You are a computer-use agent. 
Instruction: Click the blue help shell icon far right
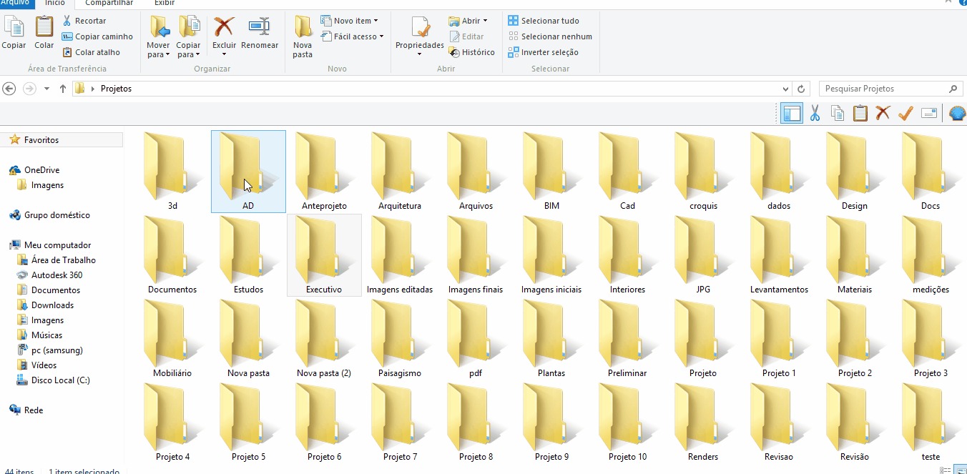957,112
